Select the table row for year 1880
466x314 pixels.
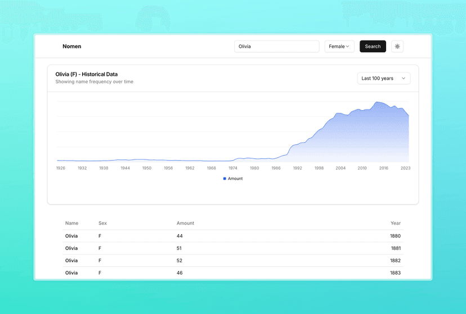[x=232, y=236]
